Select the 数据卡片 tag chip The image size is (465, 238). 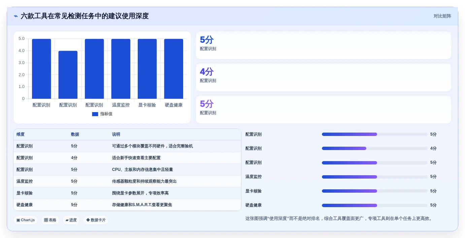[96, 220]
